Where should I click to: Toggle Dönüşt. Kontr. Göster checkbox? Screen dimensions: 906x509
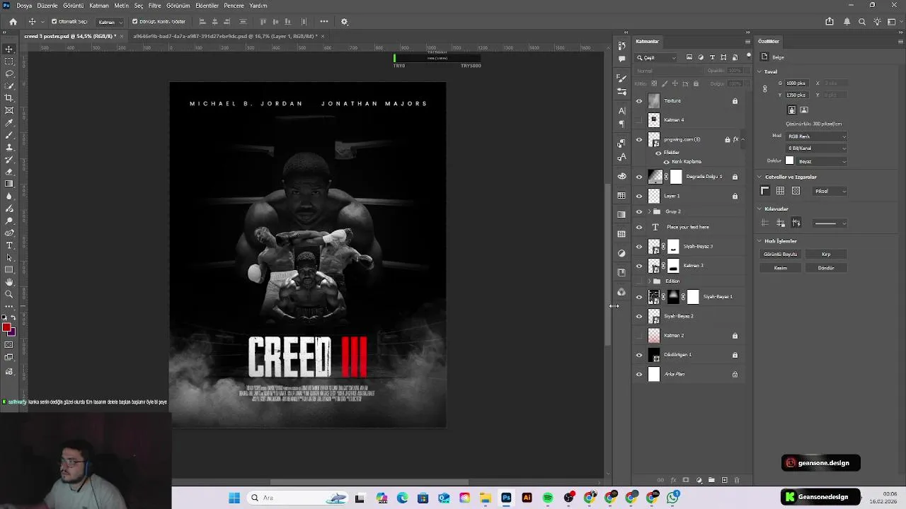pyautogui.click(x=134, y=22)
